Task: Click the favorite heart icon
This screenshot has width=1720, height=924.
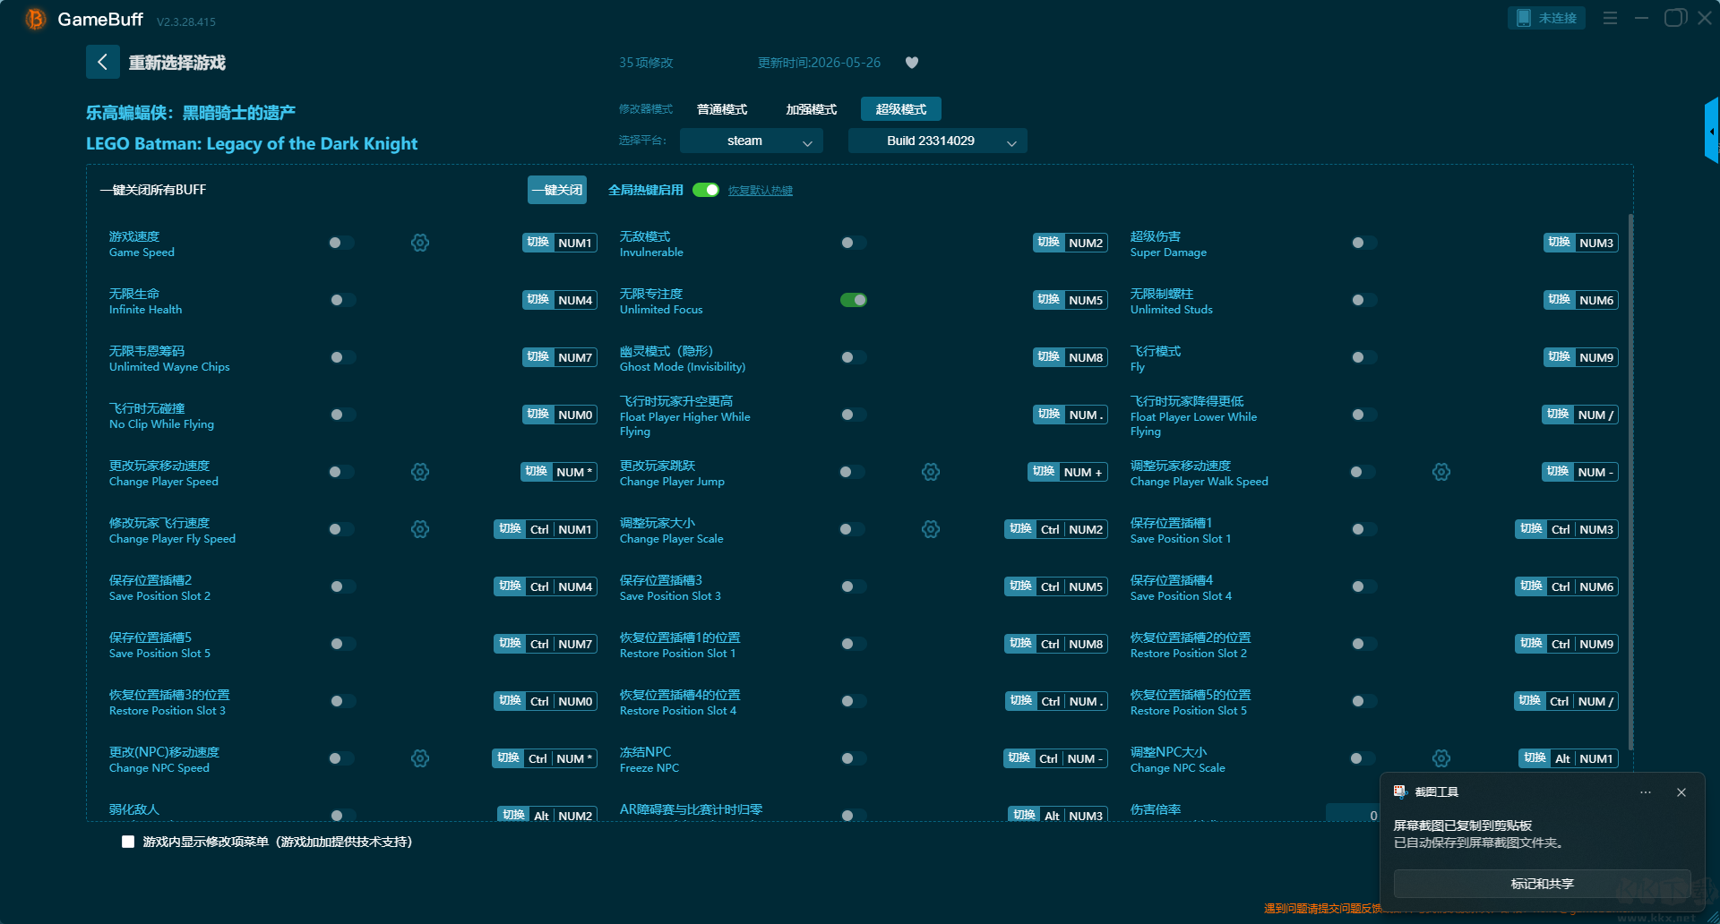Action: 912,63
